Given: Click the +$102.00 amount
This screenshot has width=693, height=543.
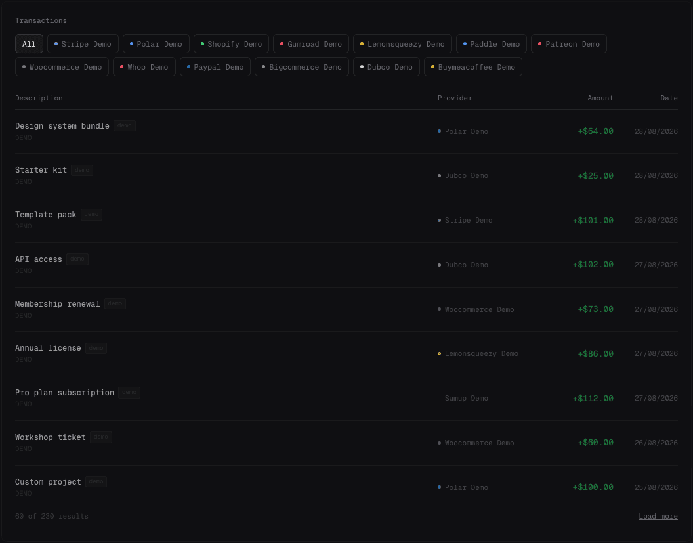Looking at the screenshot, I should (x=593, y=265).
